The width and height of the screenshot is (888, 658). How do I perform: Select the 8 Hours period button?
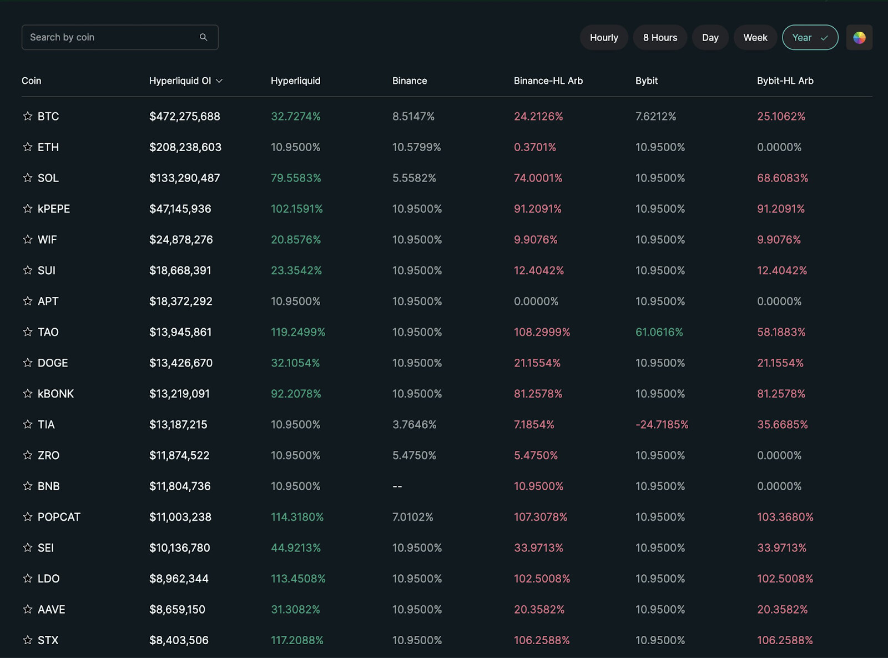tap(660, 37)
